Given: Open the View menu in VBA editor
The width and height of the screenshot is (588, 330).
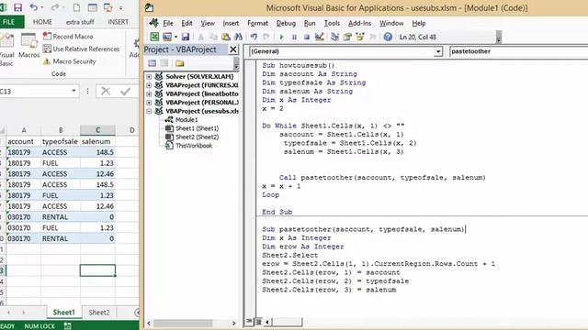Looking at the screenshot, I should click(208, 23).
